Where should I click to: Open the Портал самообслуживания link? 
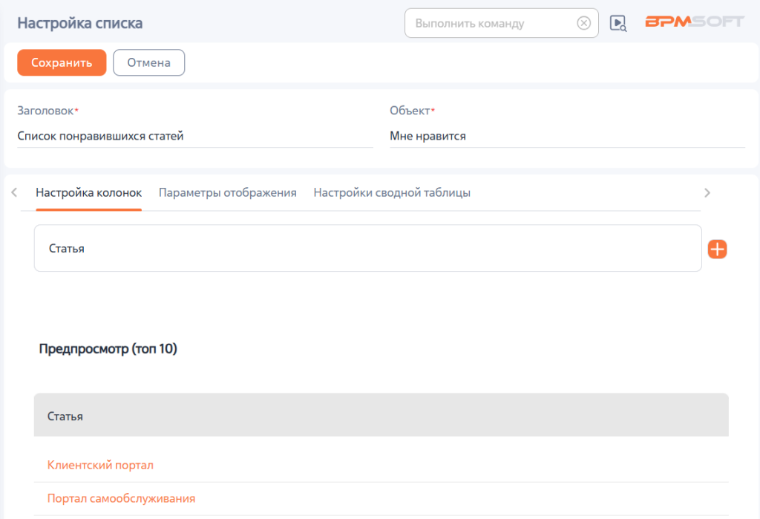tap(121, 498)
